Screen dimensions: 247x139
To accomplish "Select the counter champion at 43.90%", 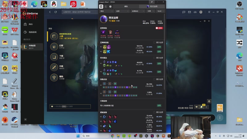I will click(x=110, y=32).
